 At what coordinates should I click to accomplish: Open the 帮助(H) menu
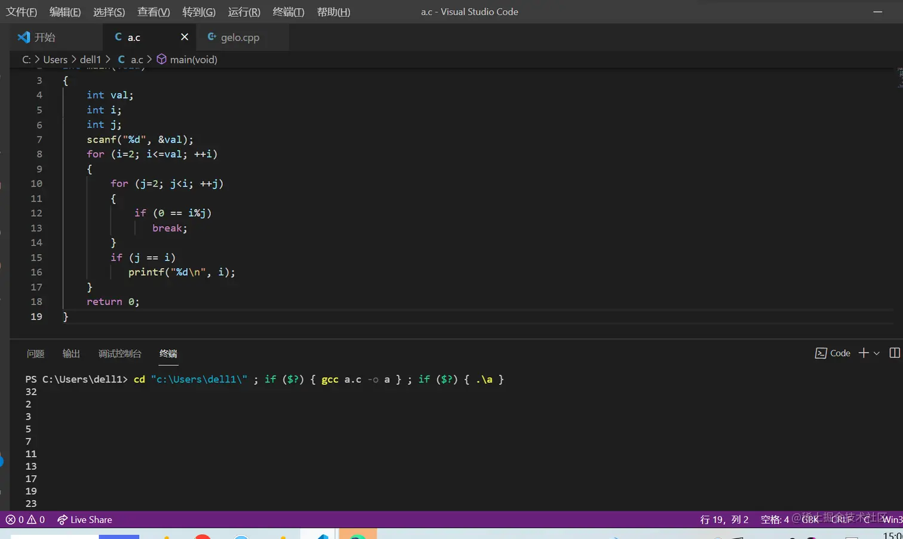333,12
